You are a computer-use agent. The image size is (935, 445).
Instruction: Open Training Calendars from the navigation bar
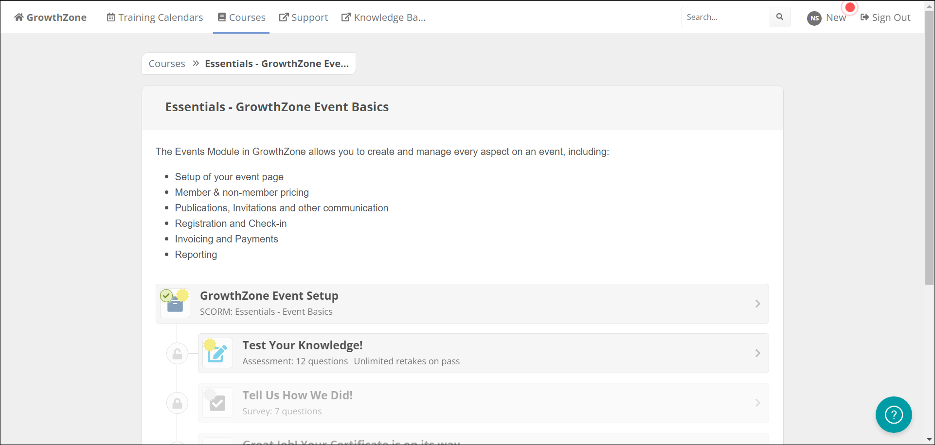tap(155, 17)
